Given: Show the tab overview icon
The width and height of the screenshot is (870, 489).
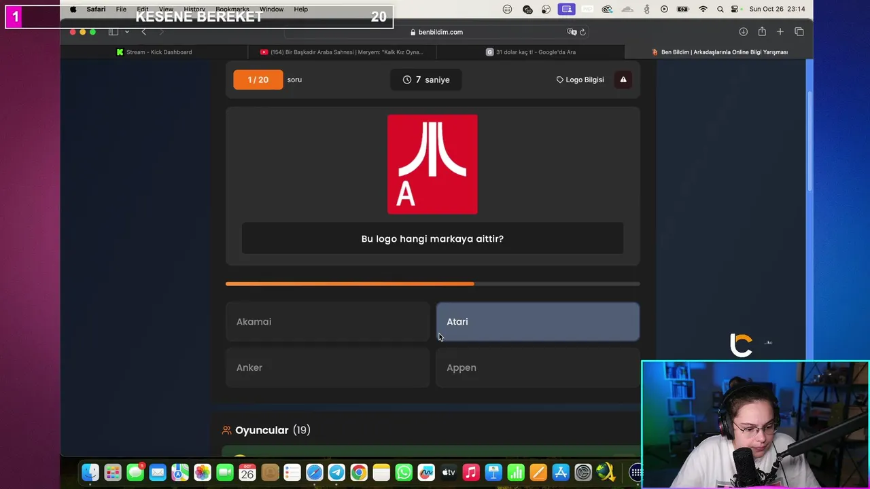Looking at the screenshot, I should (799, 32).
